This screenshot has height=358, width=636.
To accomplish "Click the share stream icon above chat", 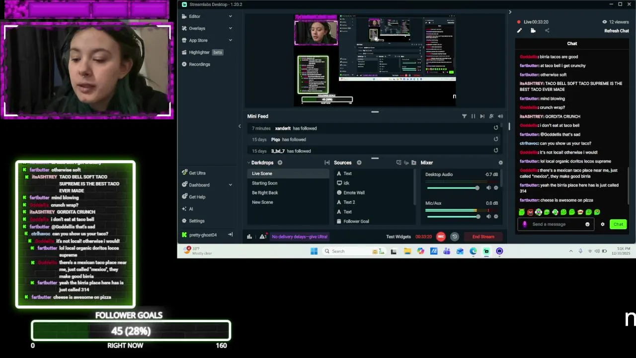I will pyautogui.click(x=547, y=31).
